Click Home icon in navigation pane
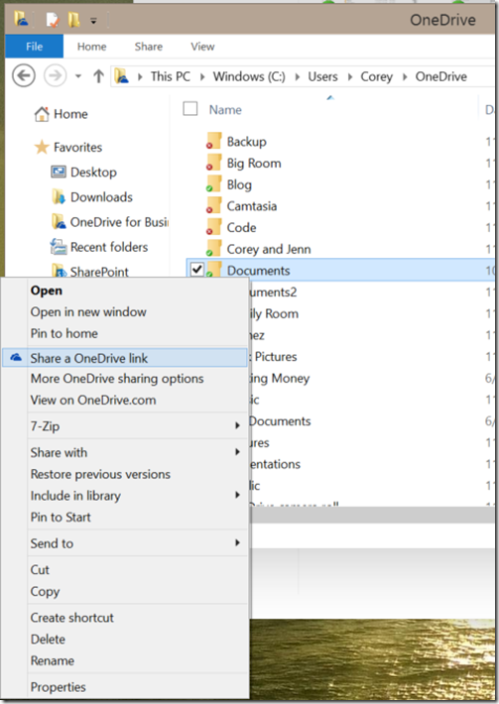This screenshot has width=499, height=704. 42,114
